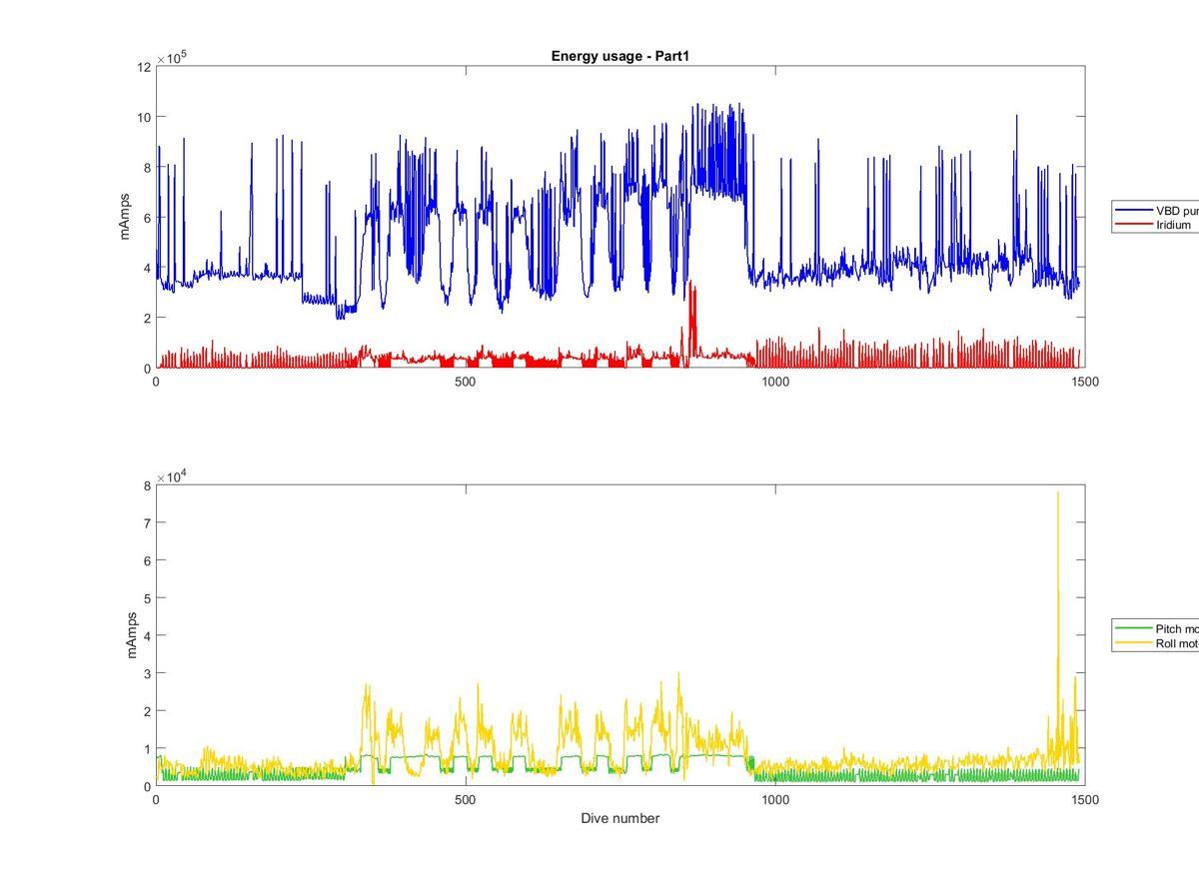Screen dimensions: 1199x884
Task: Click the ×10^5 exponent label on top plot
Action: click(172, 57)
